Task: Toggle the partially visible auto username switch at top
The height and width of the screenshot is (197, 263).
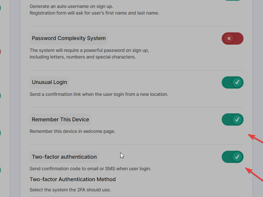Action: pos(233,0)
